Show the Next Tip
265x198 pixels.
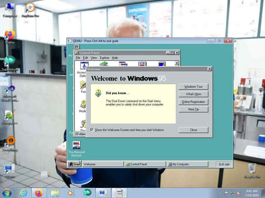click(x=194, y=109)
